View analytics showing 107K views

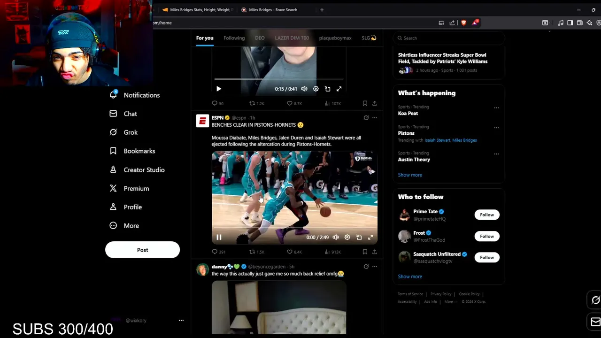[x=333, y=103]
